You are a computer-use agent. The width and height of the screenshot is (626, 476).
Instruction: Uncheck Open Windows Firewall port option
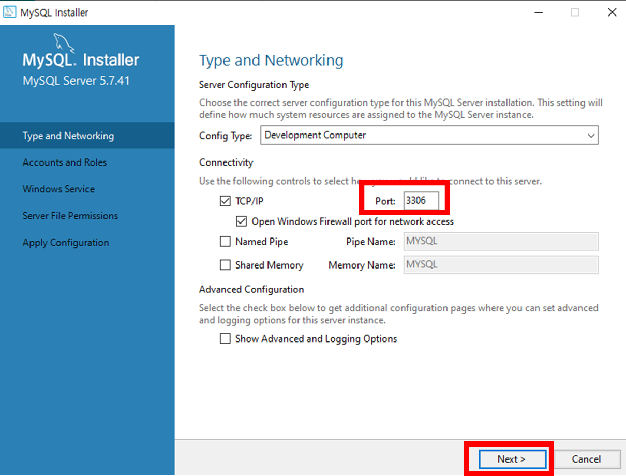pyautogui.click(x=241, y=221)
